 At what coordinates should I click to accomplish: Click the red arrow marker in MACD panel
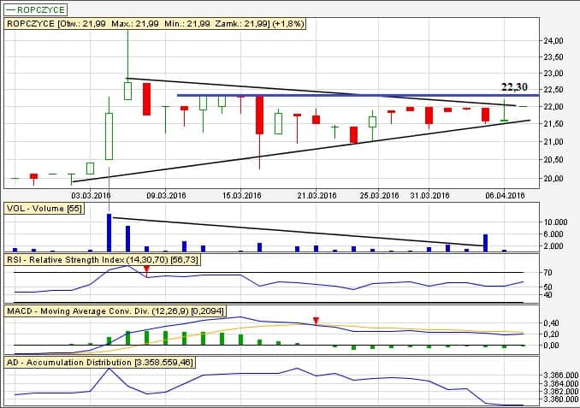tap(317, 321)
